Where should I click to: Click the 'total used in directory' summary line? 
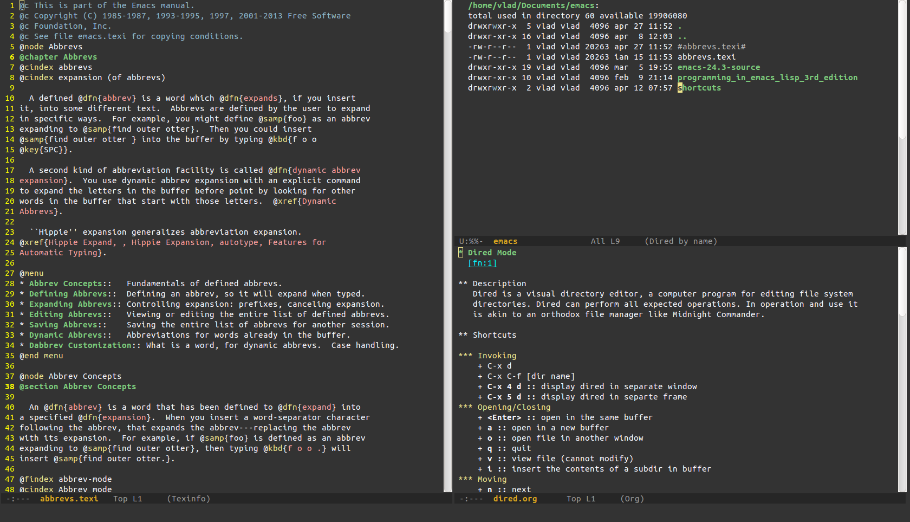coord(577,16)
